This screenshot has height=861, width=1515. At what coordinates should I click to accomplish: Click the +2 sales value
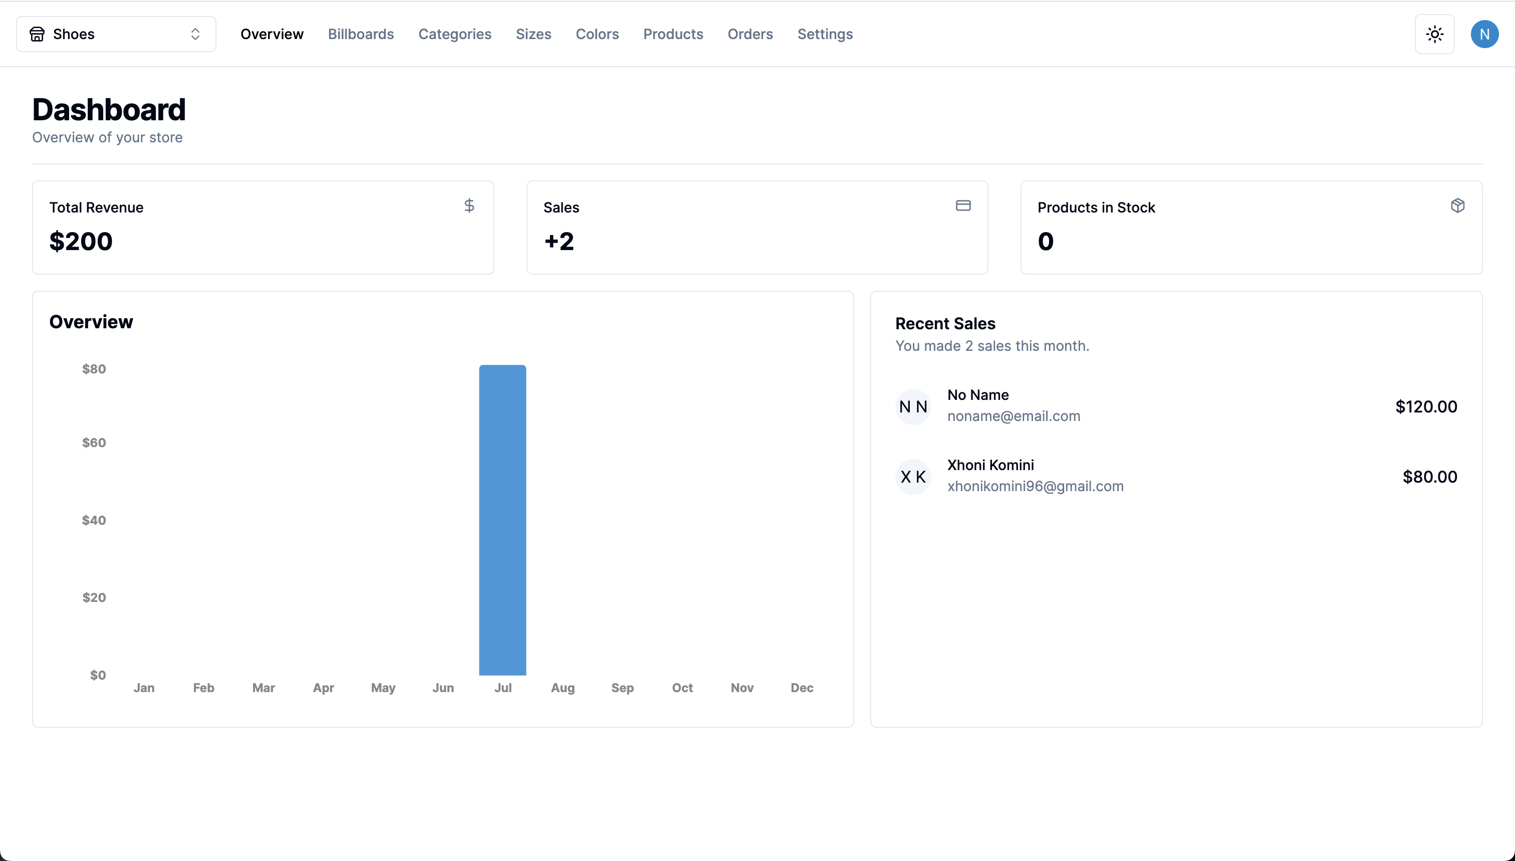point(559,241)
